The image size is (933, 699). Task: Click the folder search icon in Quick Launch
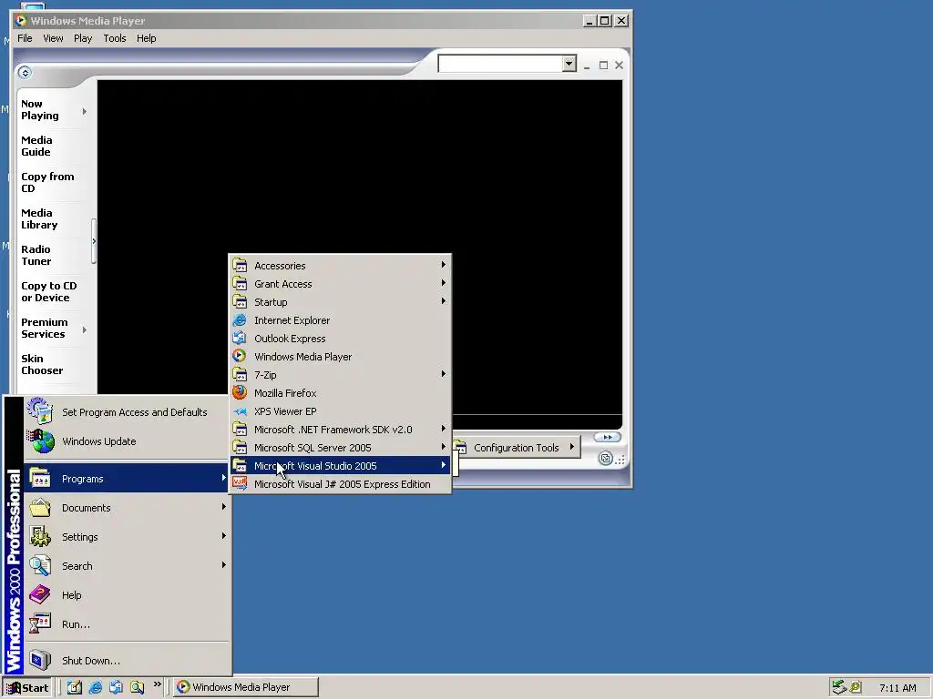click(x=137, y=687)
